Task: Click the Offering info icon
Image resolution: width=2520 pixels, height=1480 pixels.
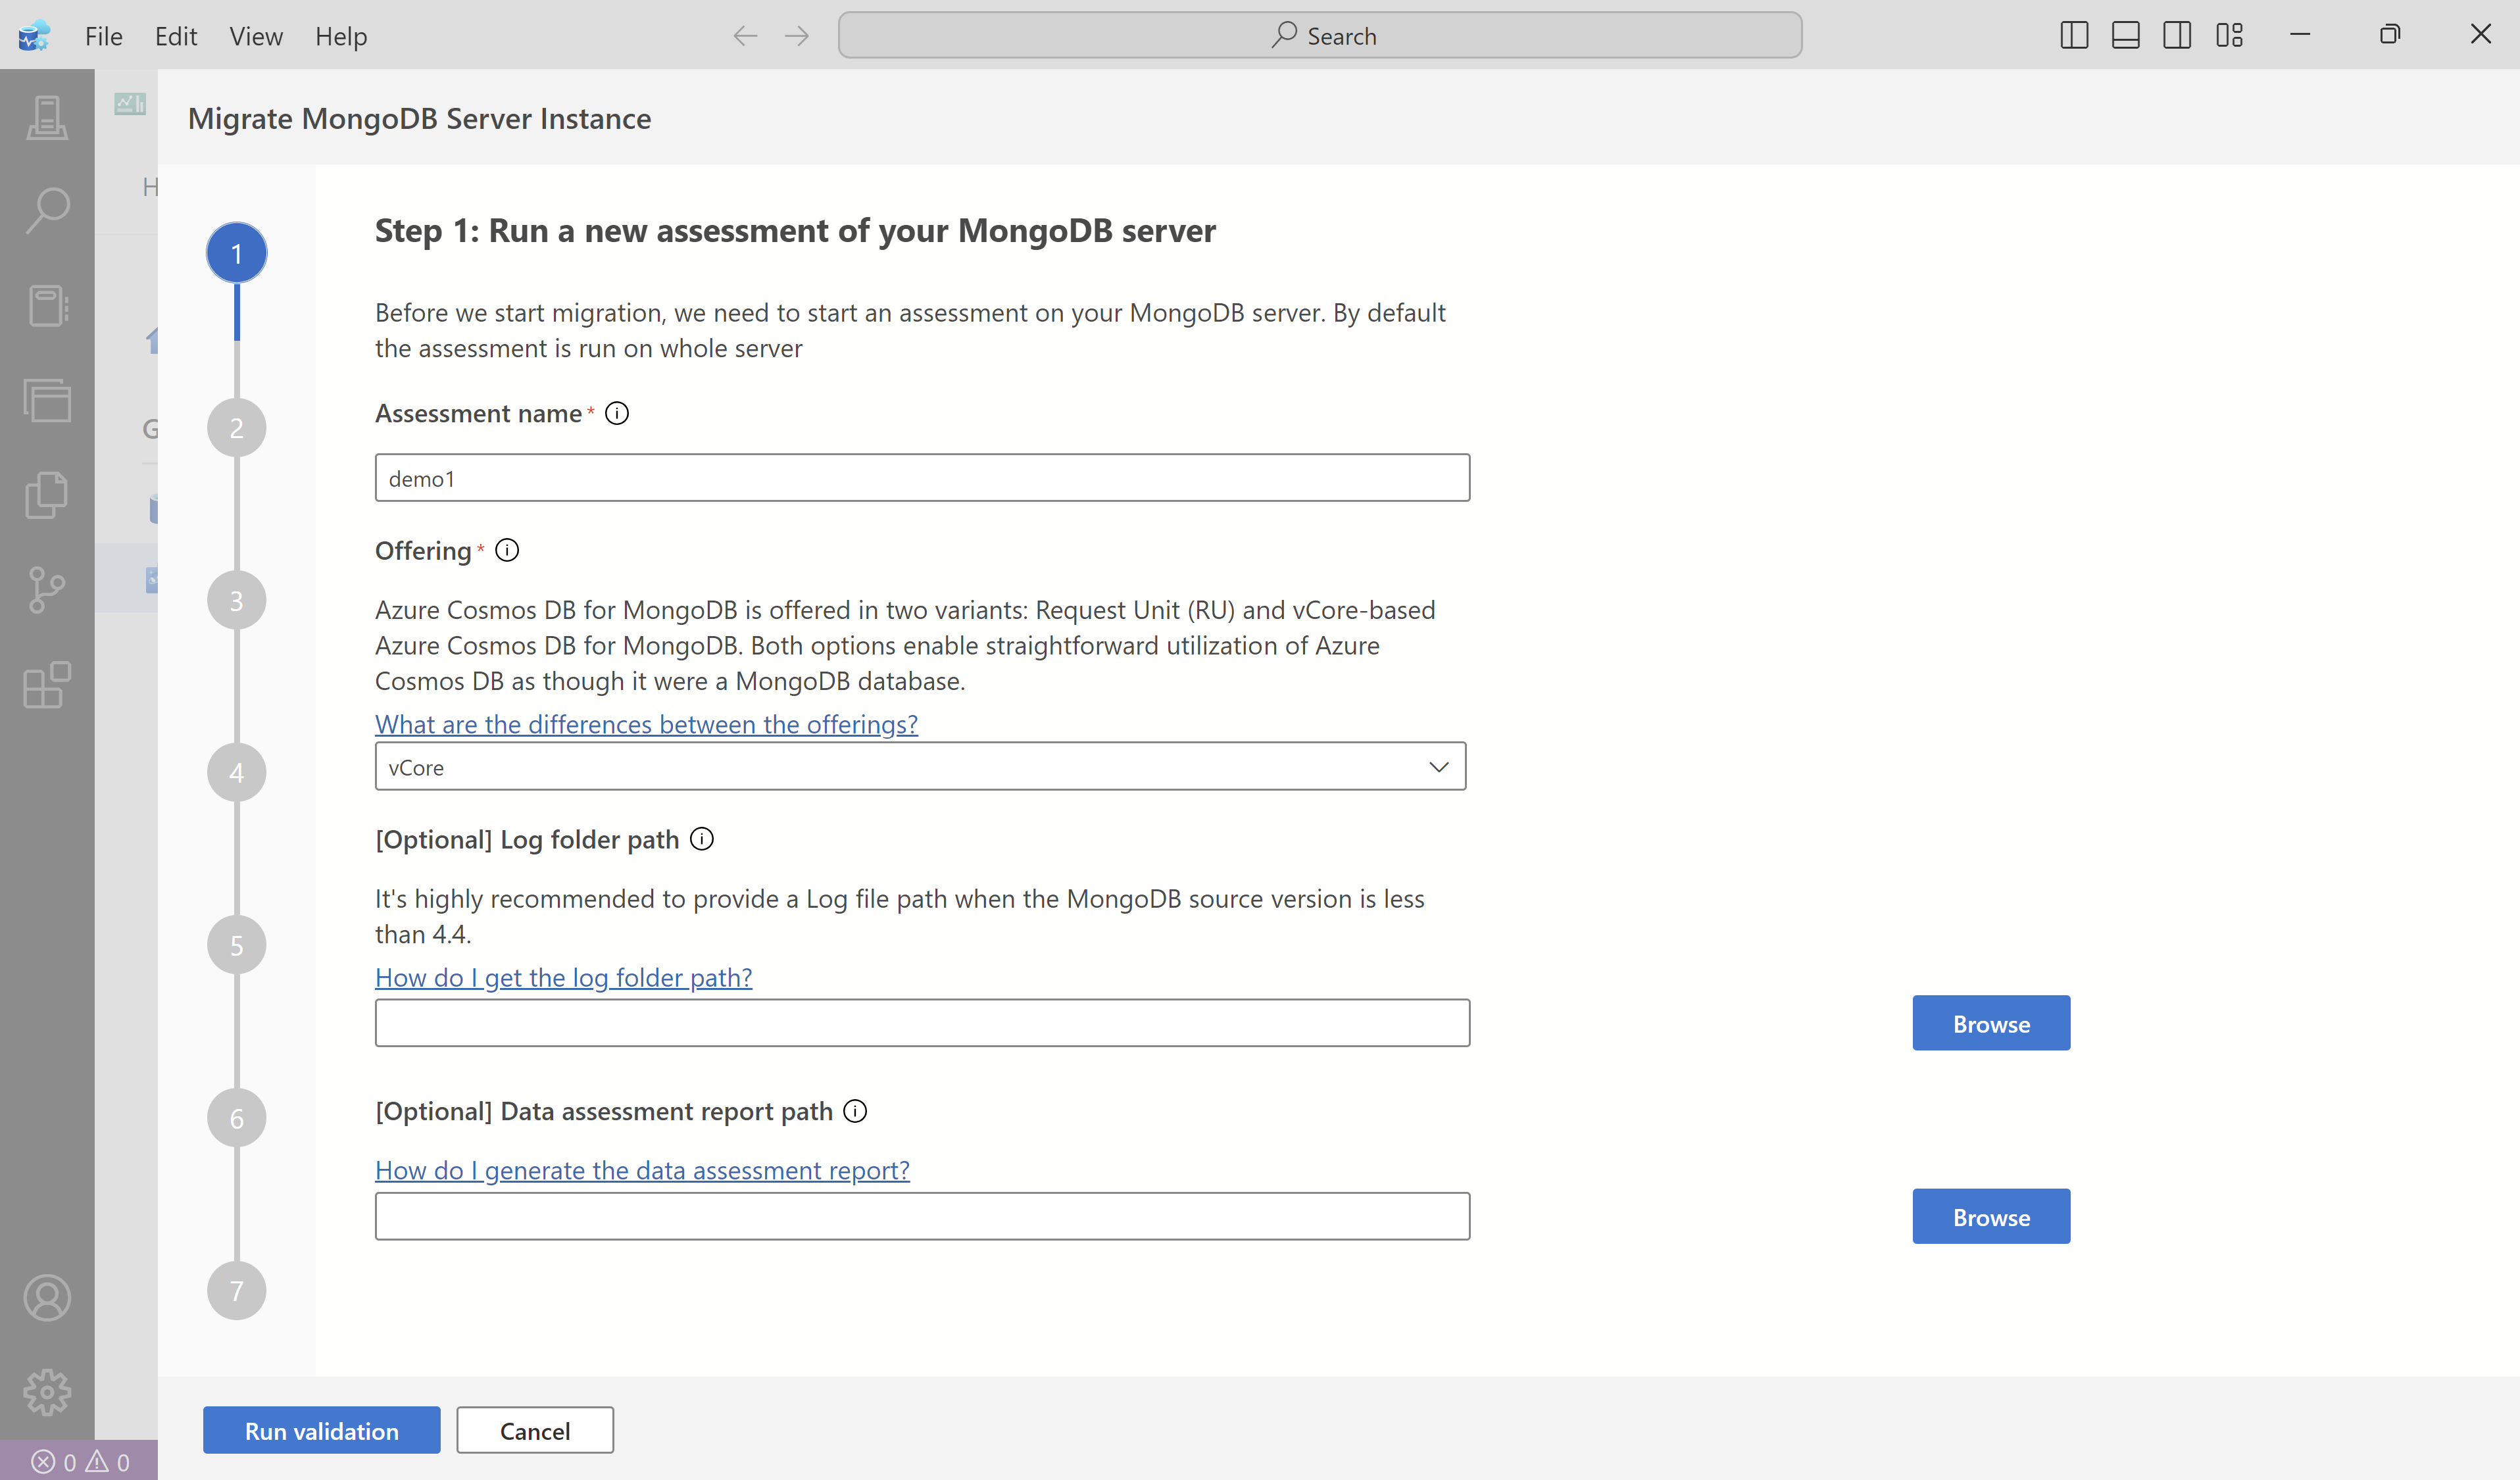Action: pos(507,550)
